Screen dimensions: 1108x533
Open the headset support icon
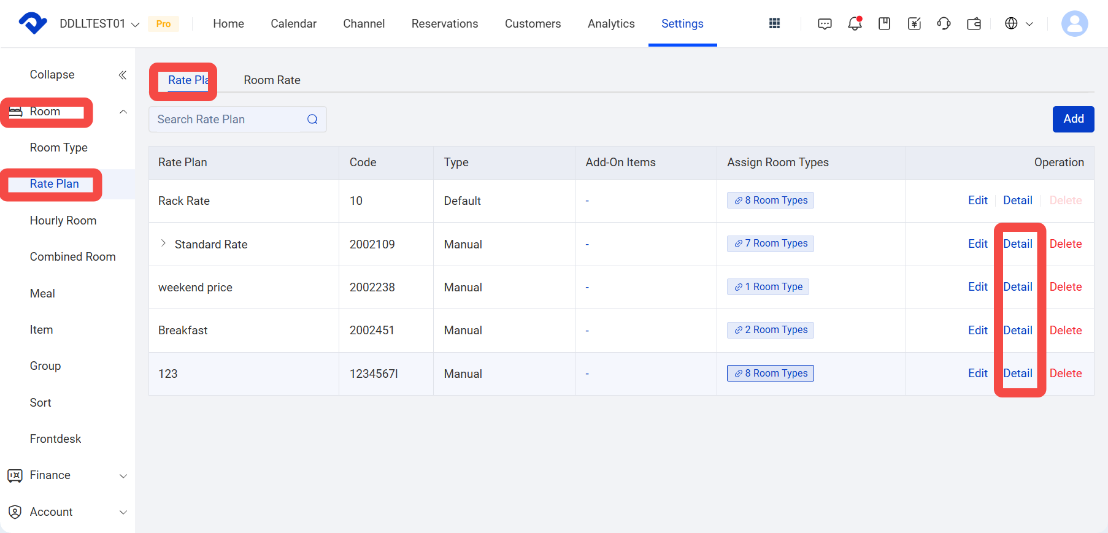(944, 23)
